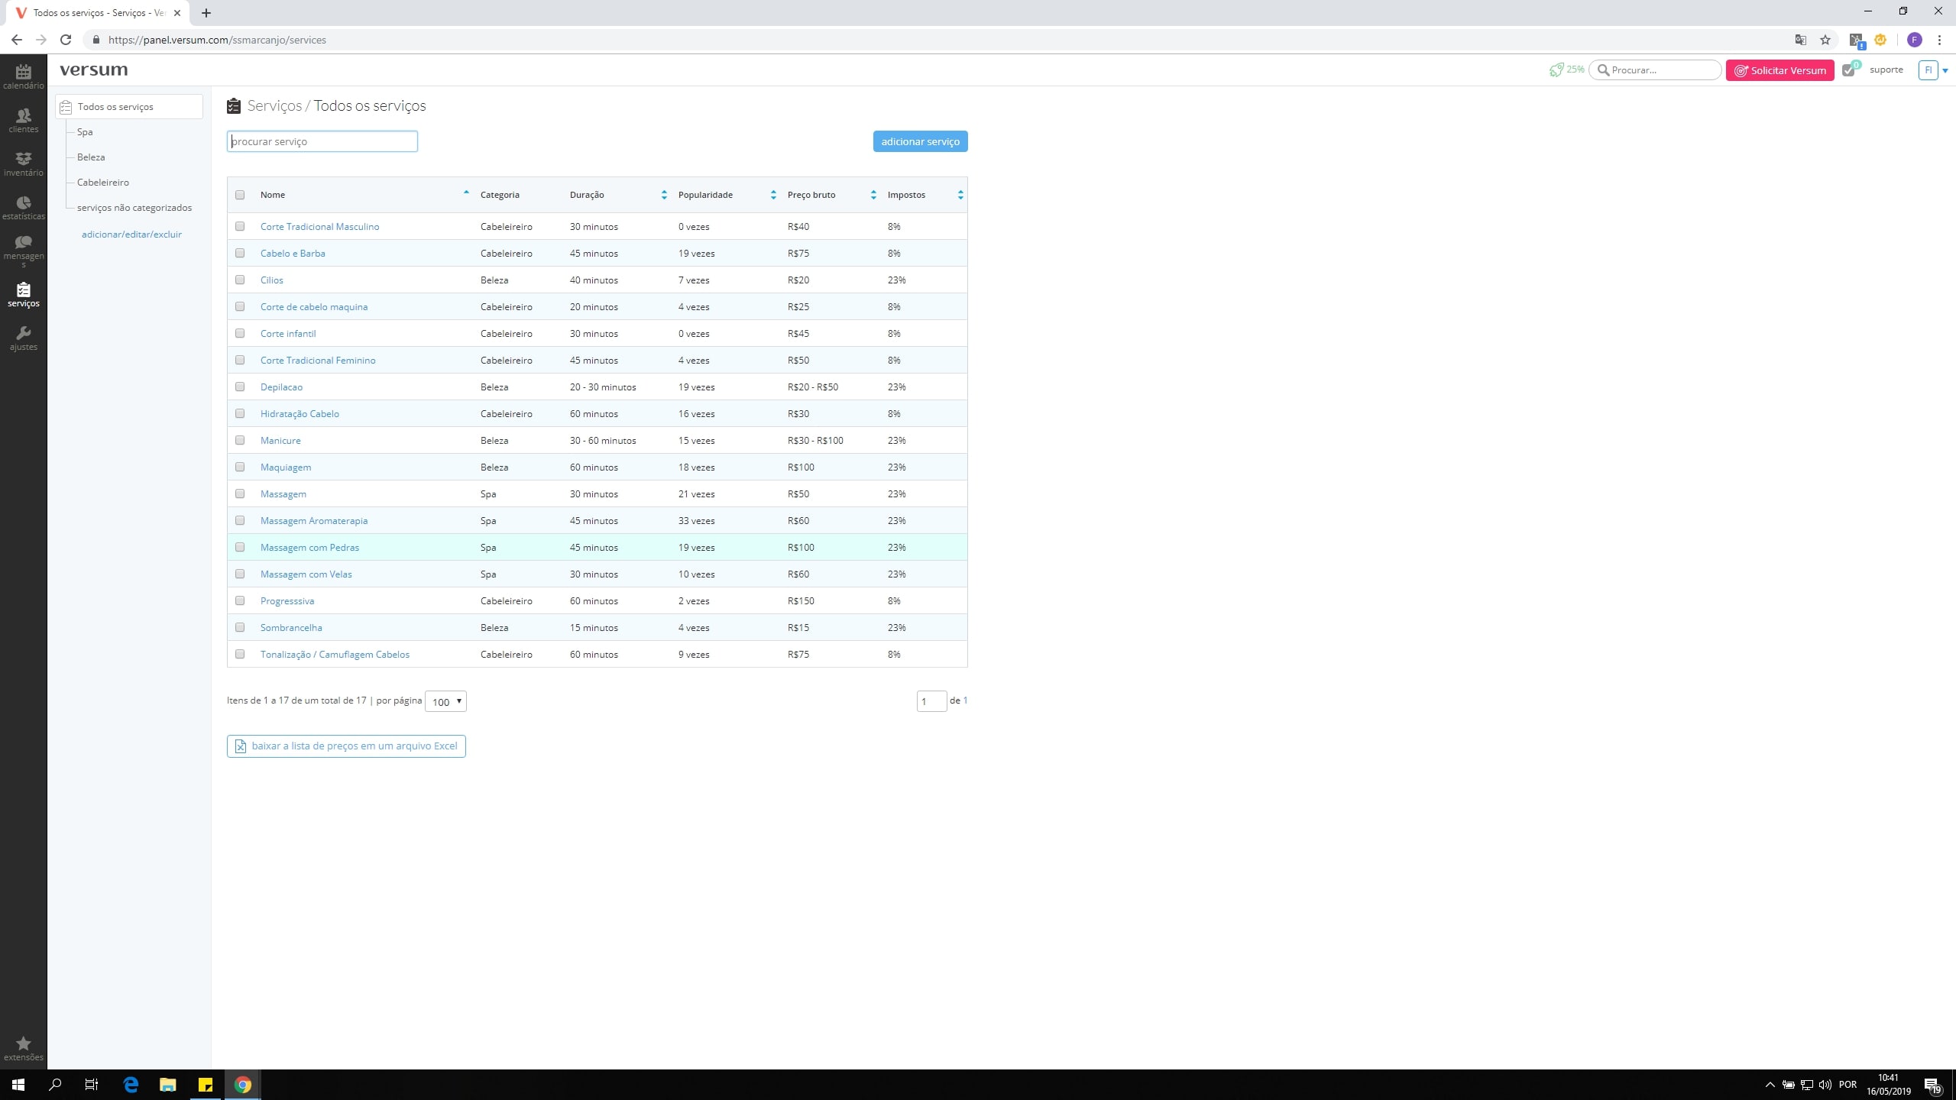Click the procurar serviço search field

322,141
